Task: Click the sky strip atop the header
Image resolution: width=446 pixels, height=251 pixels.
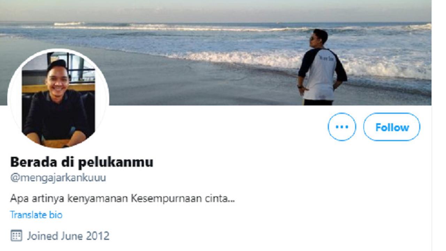Action: (216, 10)
